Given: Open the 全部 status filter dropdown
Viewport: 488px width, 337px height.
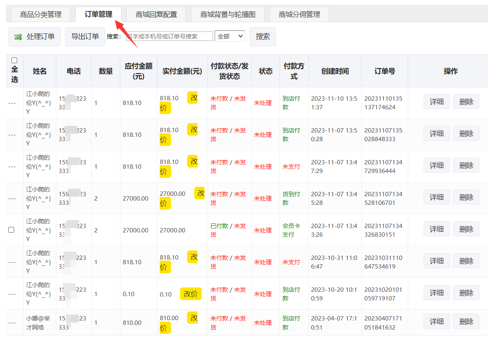Looking at the screenshot, I should (x=230, y=36).
